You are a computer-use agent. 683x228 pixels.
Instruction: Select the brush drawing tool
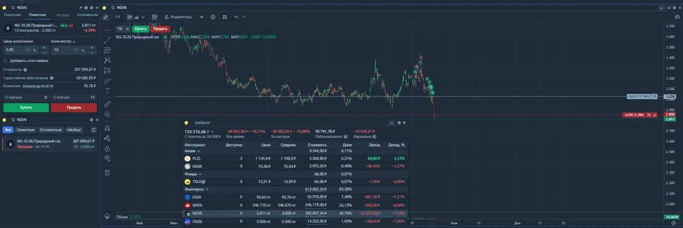click(107, 81)
